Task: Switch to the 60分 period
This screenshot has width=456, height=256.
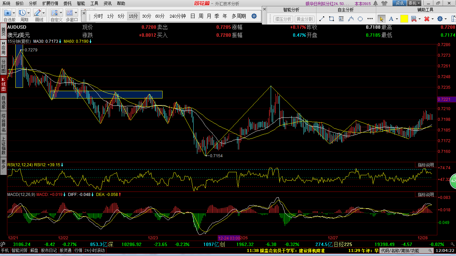Action: [x=160, y=16]
